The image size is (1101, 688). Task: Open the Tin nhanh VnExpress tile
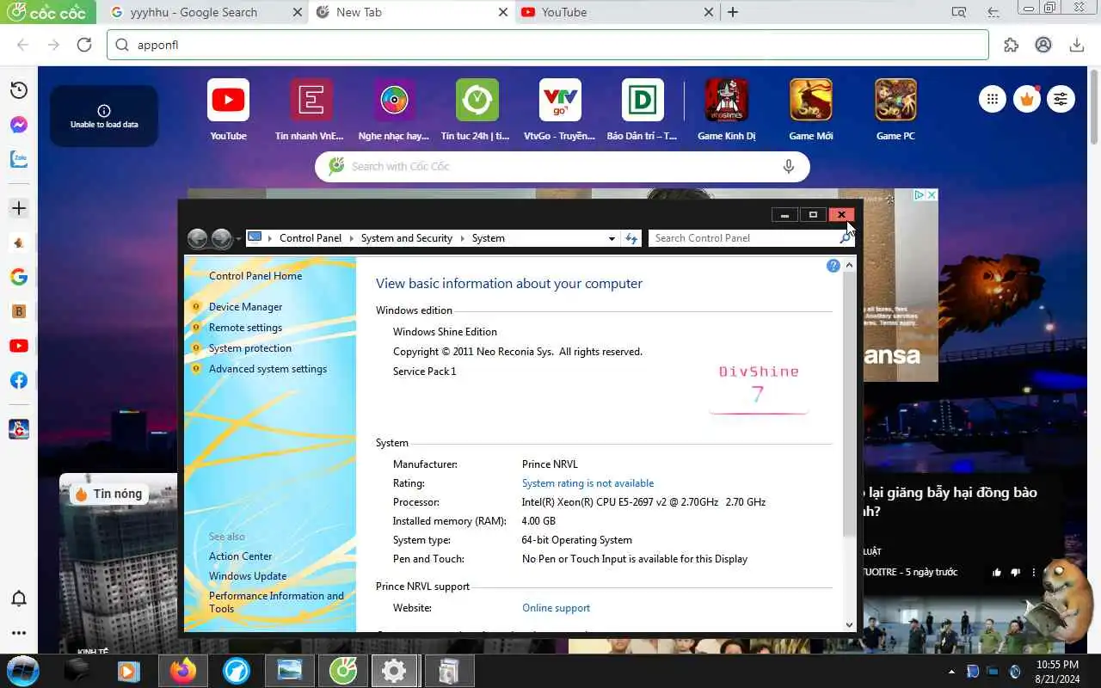[x=310, y=109]
